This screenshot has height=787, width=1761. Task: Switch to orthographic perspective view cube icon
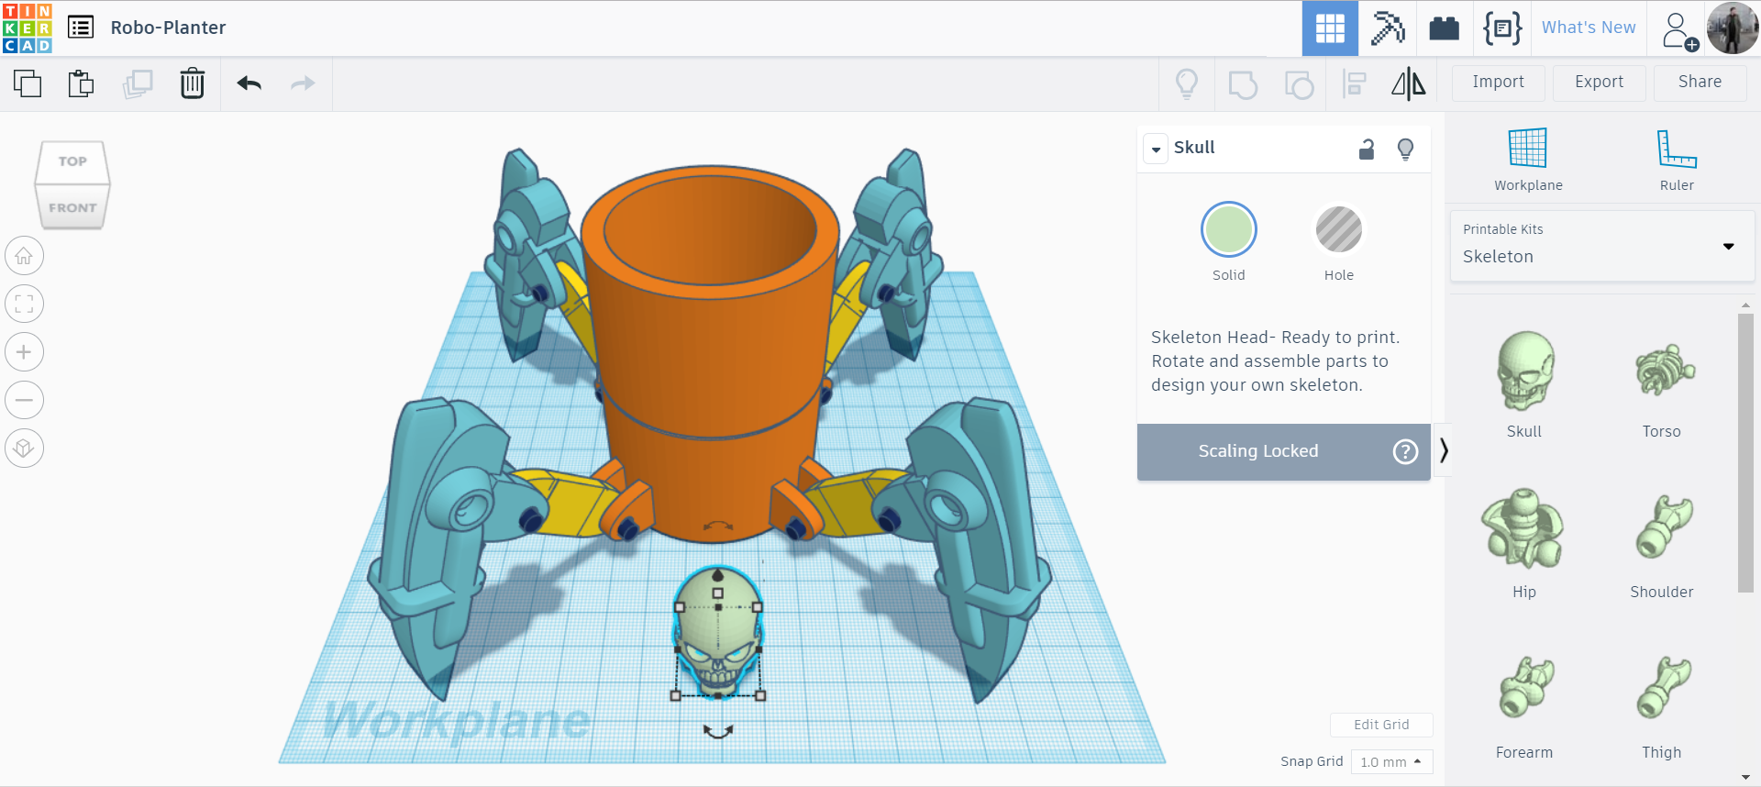(x=24, y=448)
